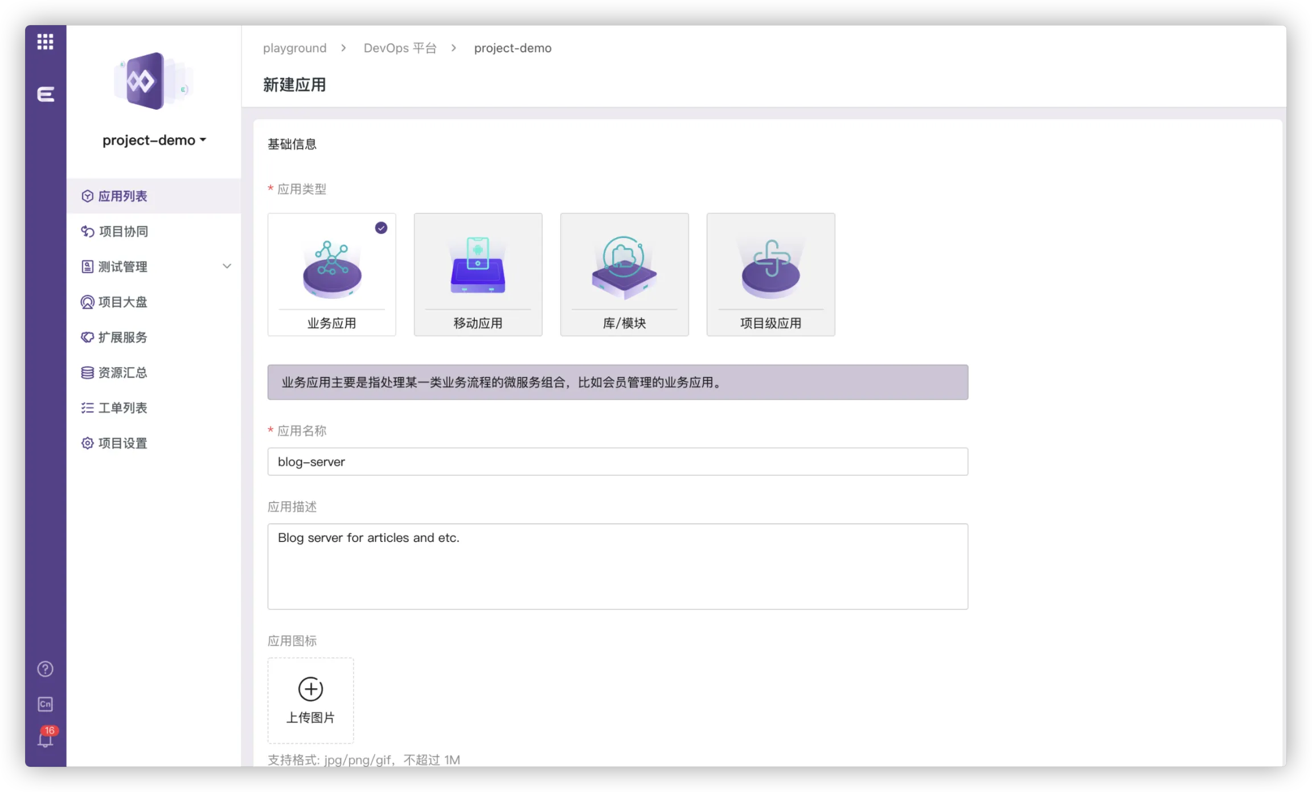This screenshot has height=792, width=1312.
Task: Choose the 项目级应用 type card
Action: 770,274
